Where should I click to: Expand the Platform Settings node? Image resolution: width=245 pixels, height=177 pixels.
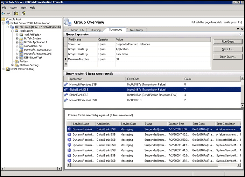pyautogui.click(x=12, y=65)
